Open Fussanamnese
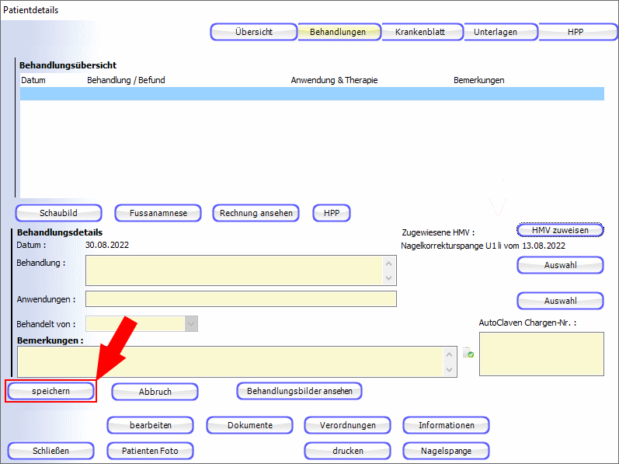The image size is (619, 464). [x=158, y=213]
